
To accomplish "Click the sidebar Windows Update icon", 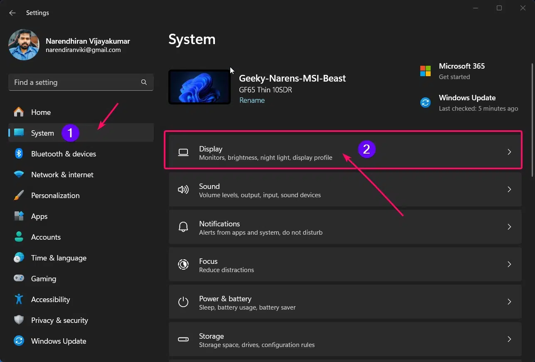I will click(x=19, y=341).
